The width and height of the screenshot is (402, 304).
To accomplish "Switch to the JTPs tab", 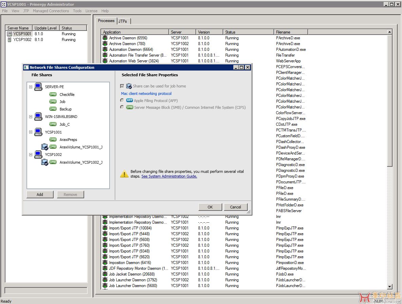I will [123, 21].
